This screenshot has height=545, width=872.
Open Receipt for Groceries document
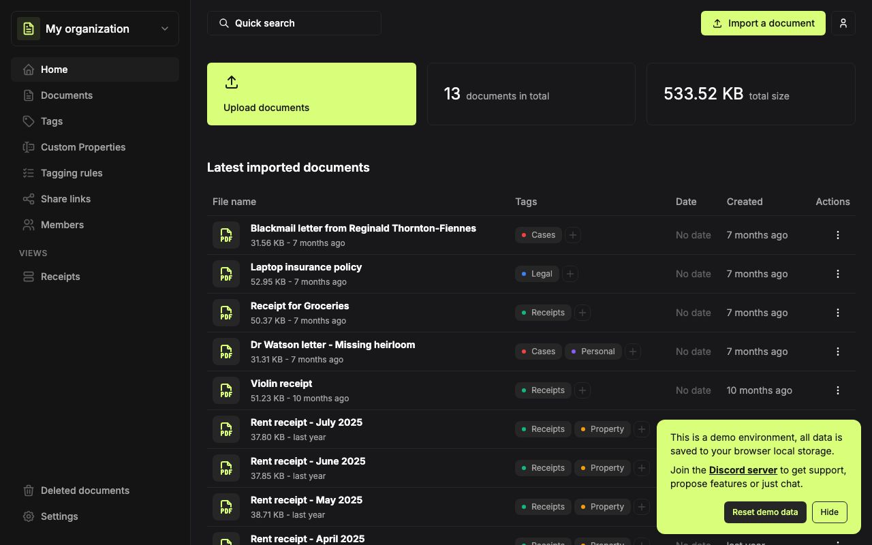(300, 306)
